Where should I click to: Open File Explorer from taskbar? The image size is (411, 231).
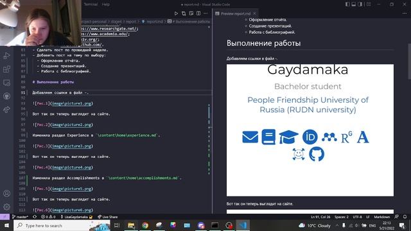click(x=131, y=225)
